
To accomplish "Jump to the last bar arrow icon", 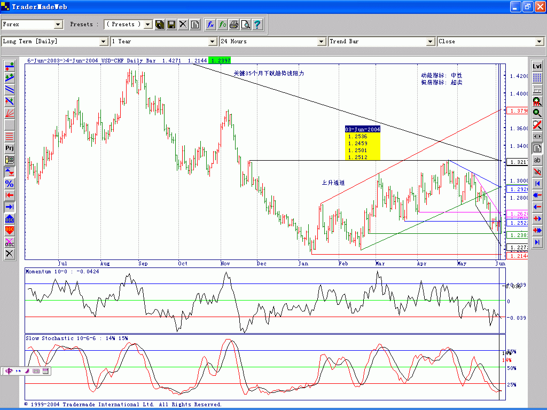I will [537, 242].
